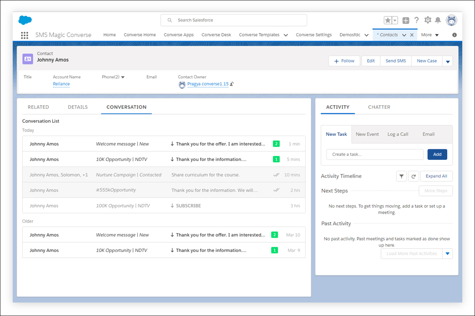Open the More navigation menu

pos(430,35)
